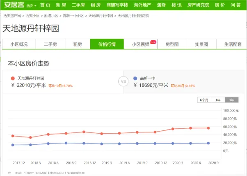Switch to 房型图 tab
The height and width of the screenshot is (176, 247).
172,44
